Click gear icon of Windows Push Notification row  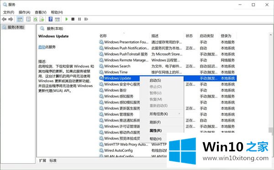pos(101,48)
